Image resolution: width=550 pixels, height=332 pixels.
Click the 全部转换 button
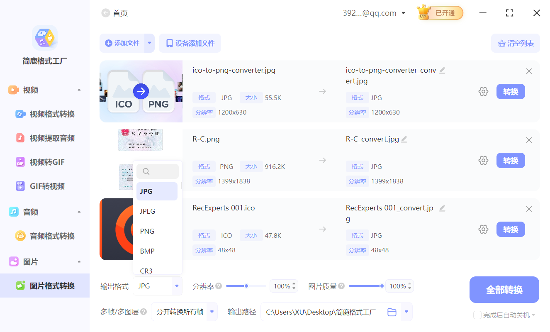504,289
